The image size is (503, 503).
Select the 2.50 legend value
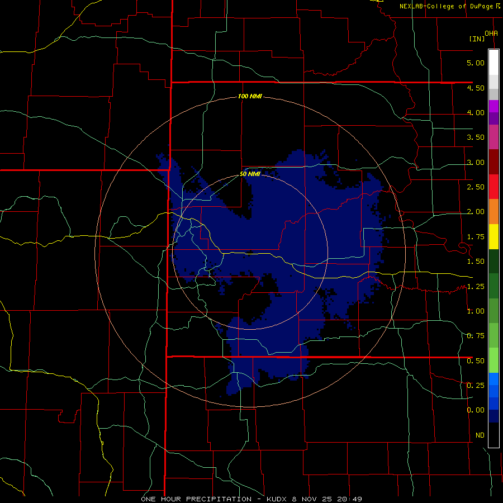[x=476, y=187]
